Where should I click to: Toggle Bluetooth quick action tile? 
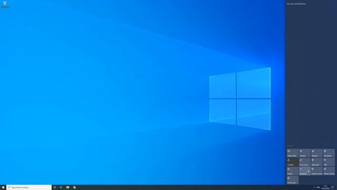tap(305, 171)
